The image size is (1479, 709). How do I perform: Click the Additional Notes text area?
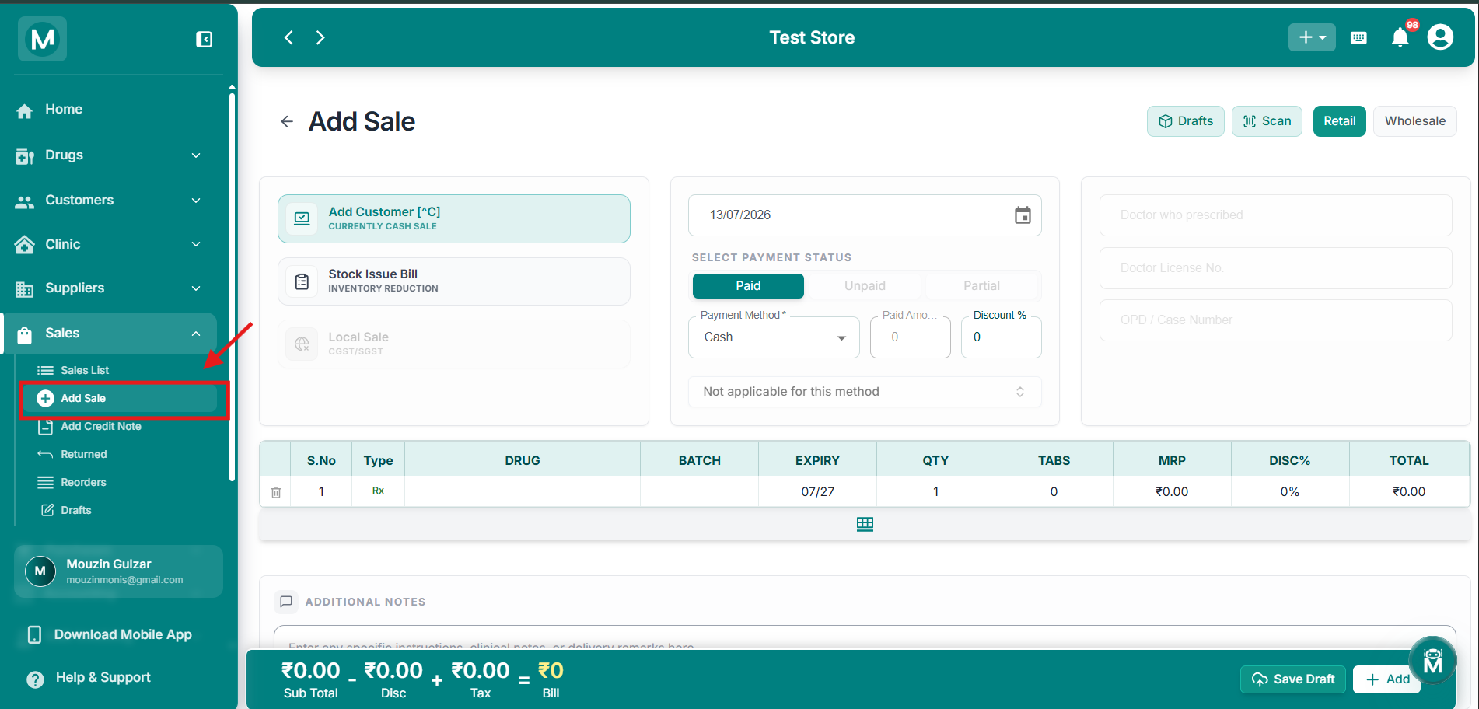865,637
